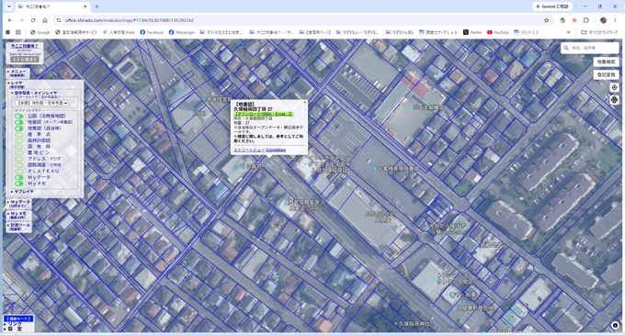The image size is (625, 335).
Task: Expand the 設定 item at bottom left
Action: [x=13, y=329]
